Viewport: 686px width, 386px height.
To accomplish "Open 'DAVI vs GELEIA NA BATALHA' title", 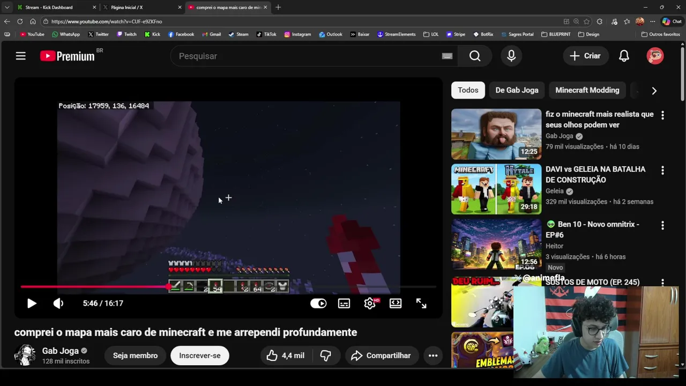I will pyautogui.click(x=595, y=174).
